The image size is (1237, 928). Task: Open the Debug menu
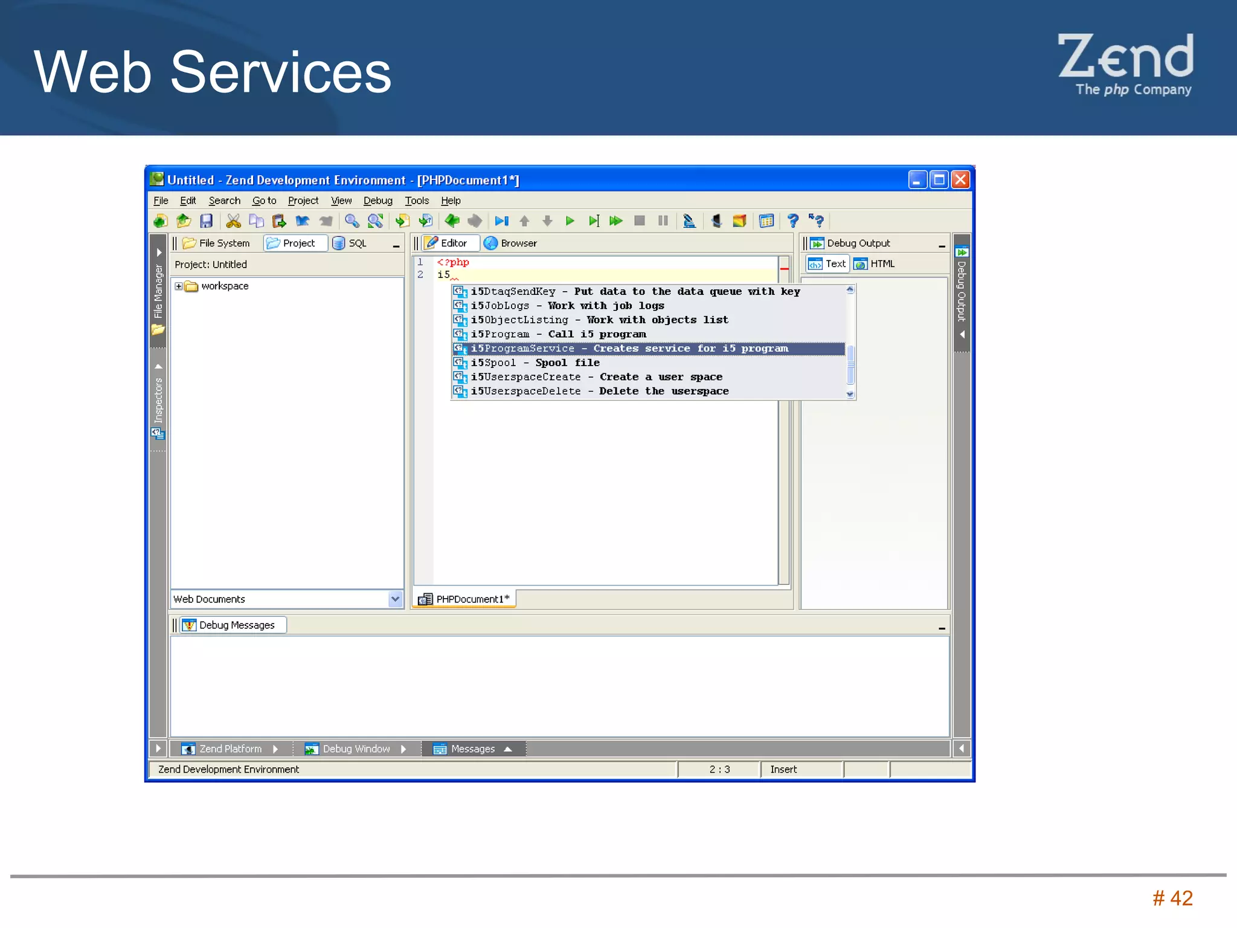point(378,201)
